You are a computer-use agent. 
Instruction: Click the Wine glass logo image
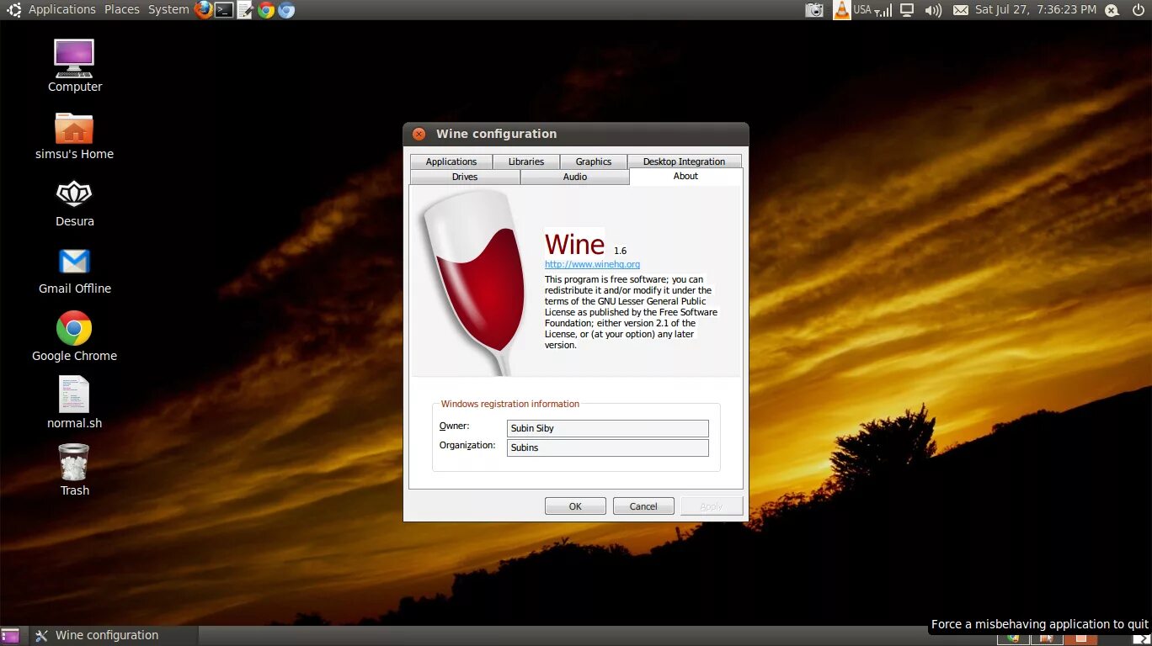tap(474, 282)
